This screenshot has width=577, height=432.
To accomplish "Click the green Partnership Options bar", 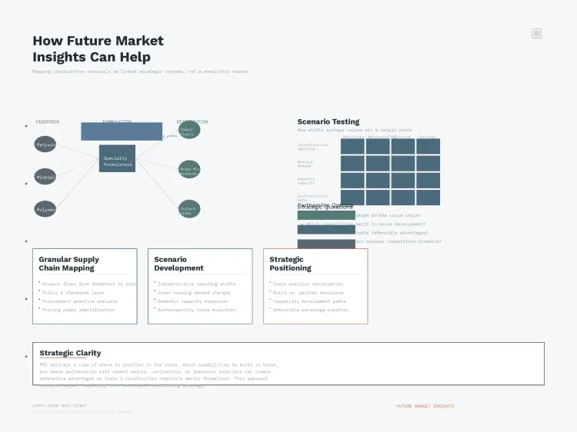I will (326, 215).
